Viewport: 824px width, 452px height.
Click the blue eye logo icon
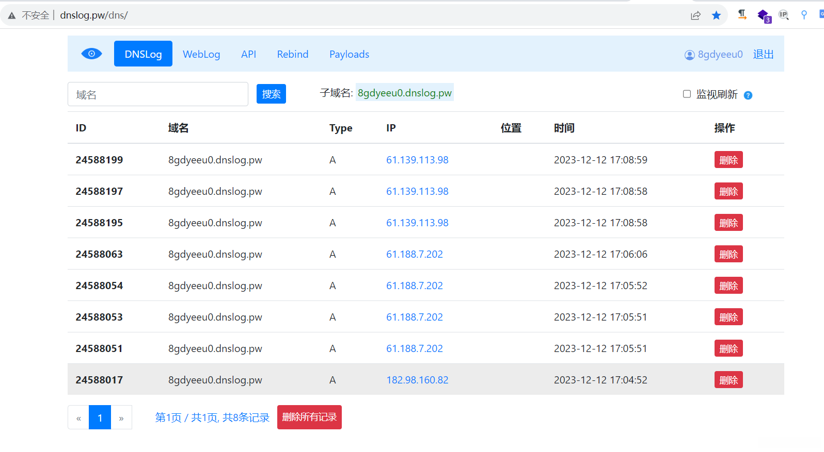(x=91, y=54)
